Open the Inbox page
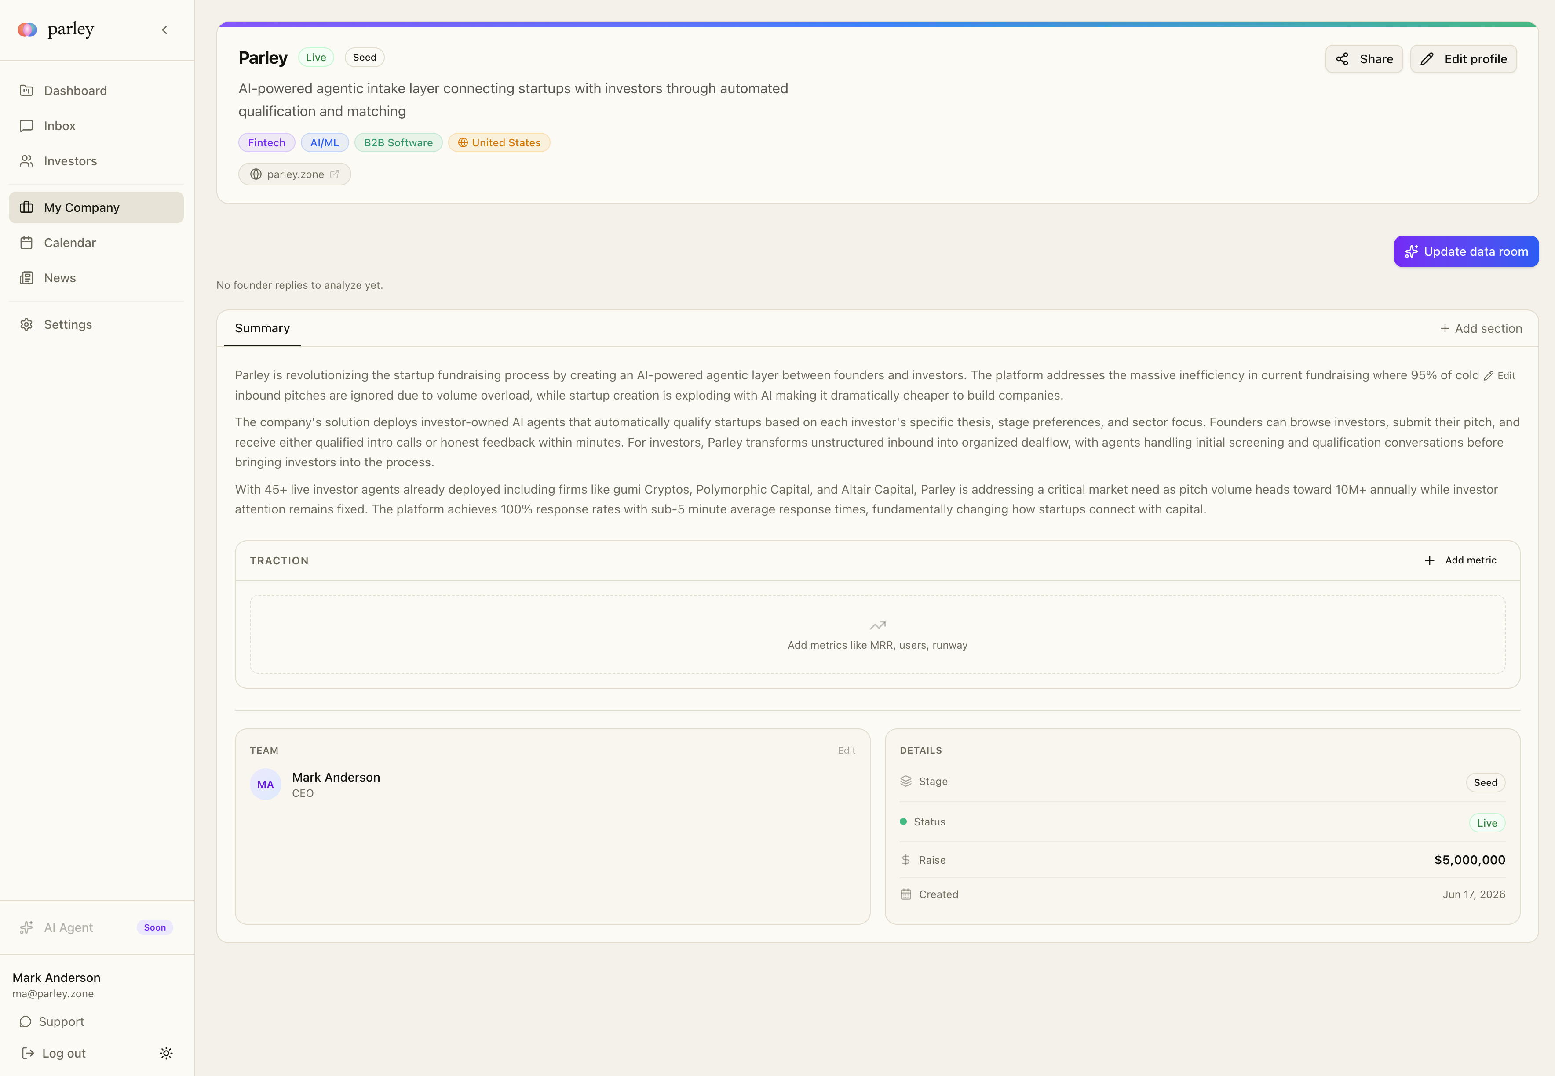Screen dimensions: 1555x1076 click(x=96, y=125)
